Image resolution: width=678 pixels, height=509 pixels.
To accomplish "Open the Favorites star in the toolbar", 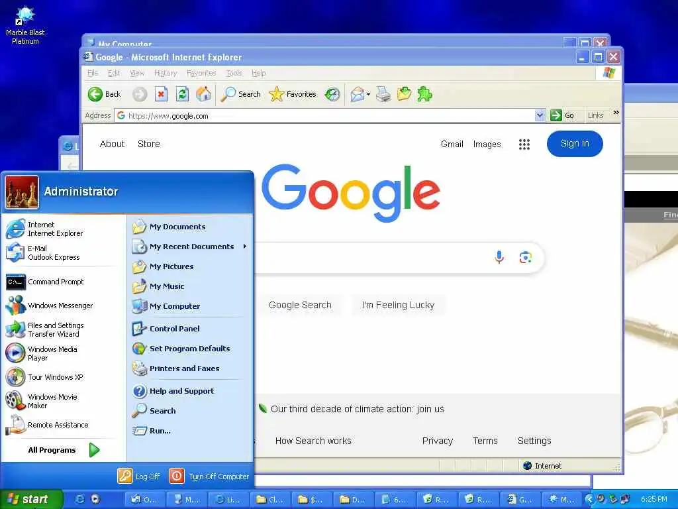I will [x=293, y=94].
